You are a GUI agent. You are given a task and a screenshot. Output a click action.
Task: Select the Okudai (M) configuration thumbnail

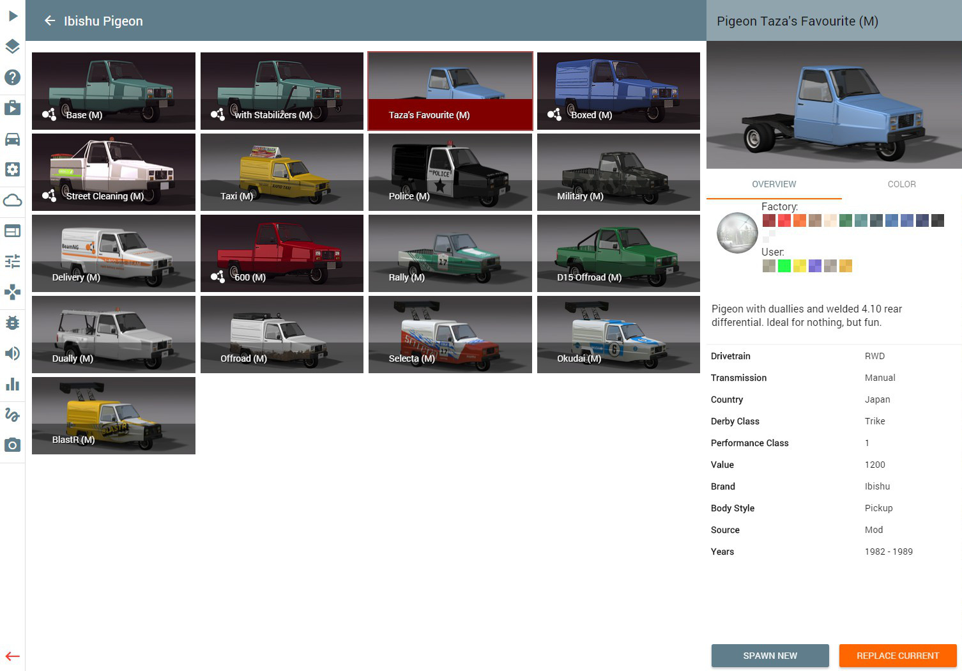pos(618,334)
